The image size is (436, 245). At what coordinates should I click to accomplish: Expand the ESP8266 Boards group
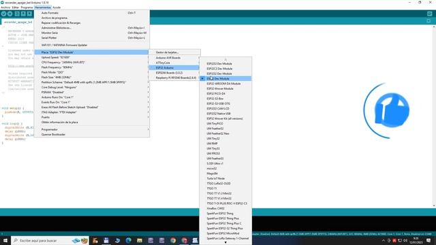tap(174, 73)
